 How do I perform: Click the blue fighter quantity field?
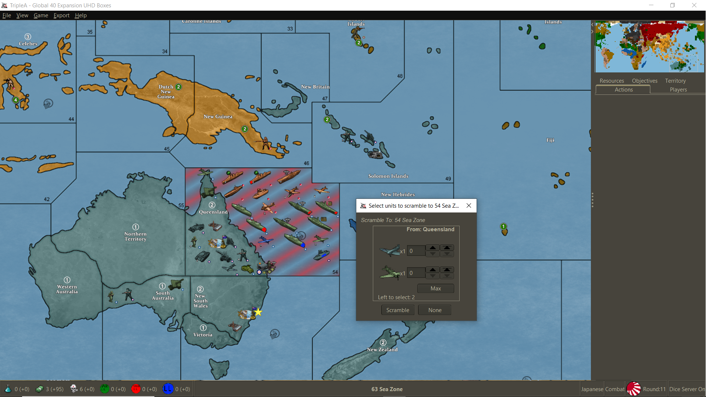pos(416,251)
